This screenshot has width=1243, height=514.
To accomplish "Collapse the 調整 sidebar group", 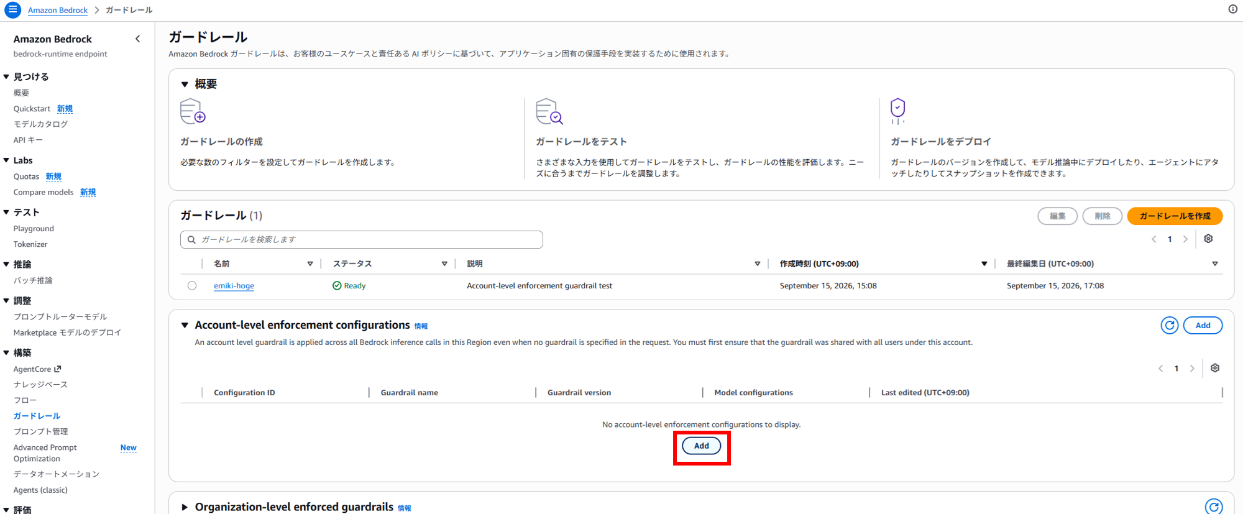I will (x=6, y=300).
